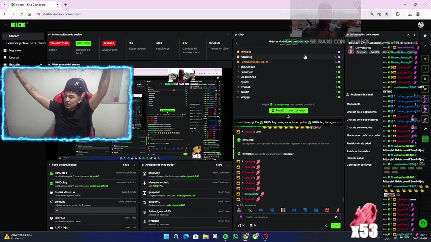Open File Explorer from the taskbar
Screen dimensions: 431x242
[x=206, y=237]
